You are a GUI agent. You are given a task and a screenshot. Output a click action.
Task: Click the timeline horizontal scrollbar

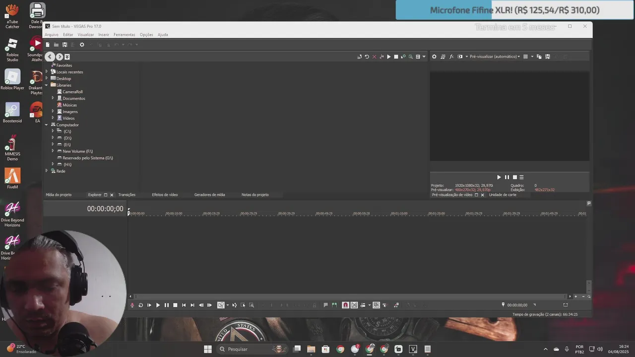350,297
